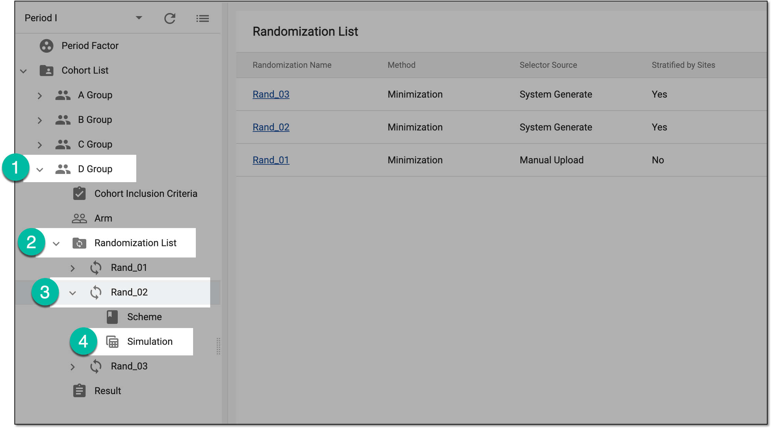Image resolution: width=771 pixels, height=428 pixels.
Task: Collapse the Rand_02 tree node
Action: (73, 293)
